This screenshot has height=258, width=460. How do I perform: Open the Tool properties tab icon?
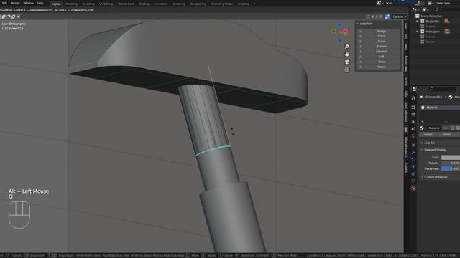click(x=413, y=98)
